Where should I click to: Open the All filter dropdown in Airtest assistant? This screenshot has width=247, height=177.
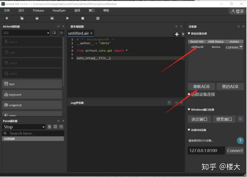pyautogui.click(x=26, y=33)
